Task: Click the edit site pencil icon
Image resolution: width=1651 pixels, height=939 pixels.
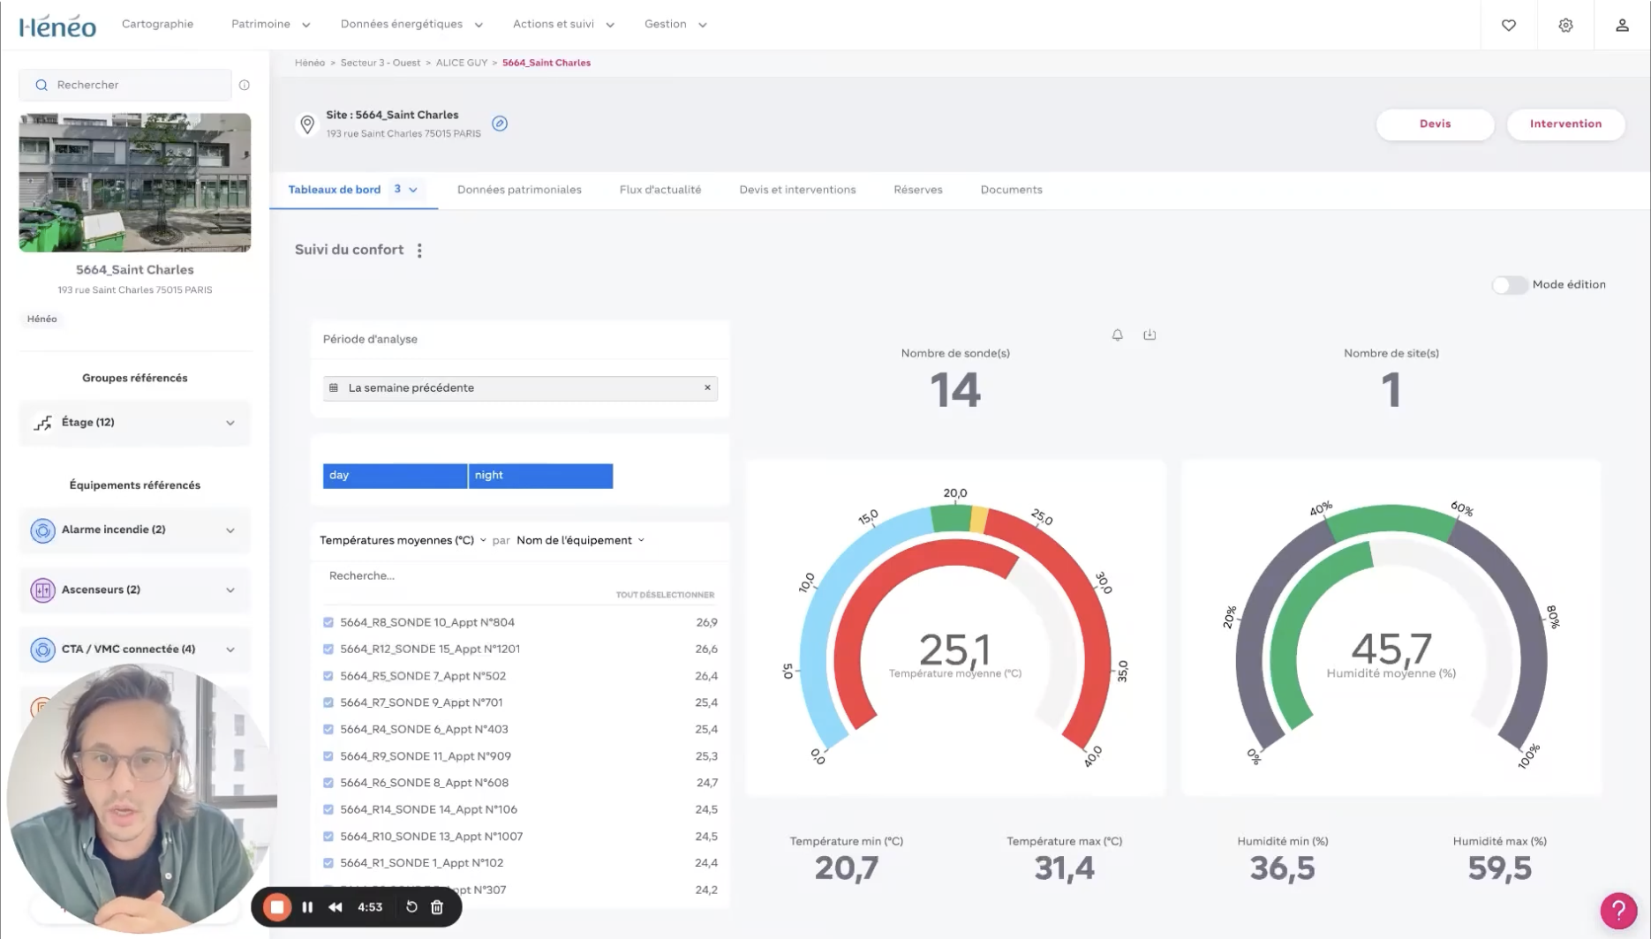Action: [500, 124]
